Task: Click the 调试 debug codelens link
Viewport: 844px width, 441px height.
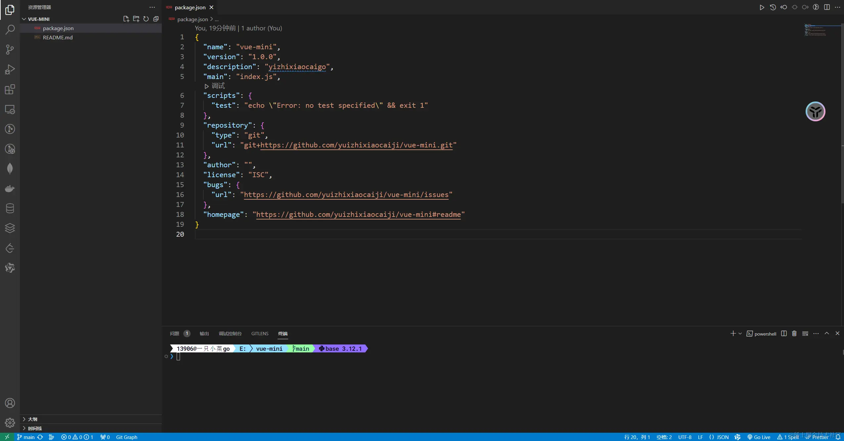Action: pos(218,86)
